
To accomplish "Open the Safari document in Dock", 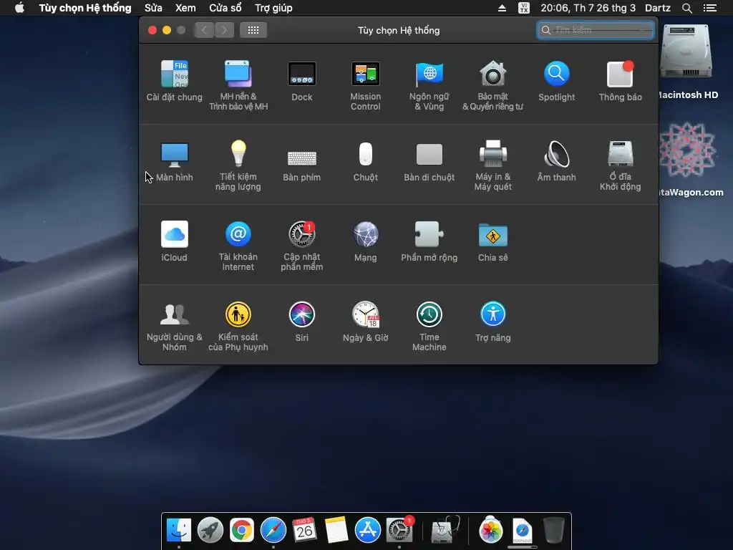I will click(x=522, y=531).
